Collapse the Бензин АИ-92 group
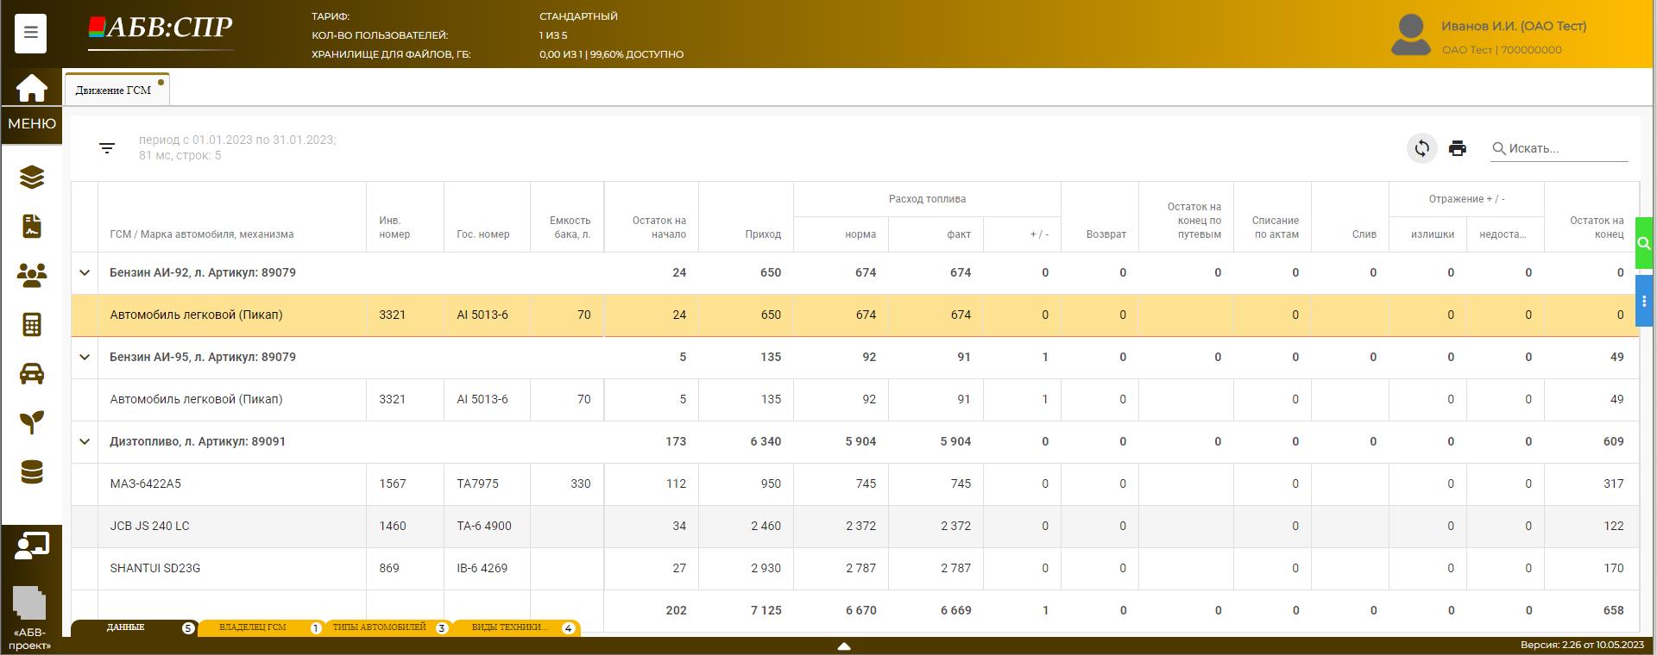 (85, 272)
